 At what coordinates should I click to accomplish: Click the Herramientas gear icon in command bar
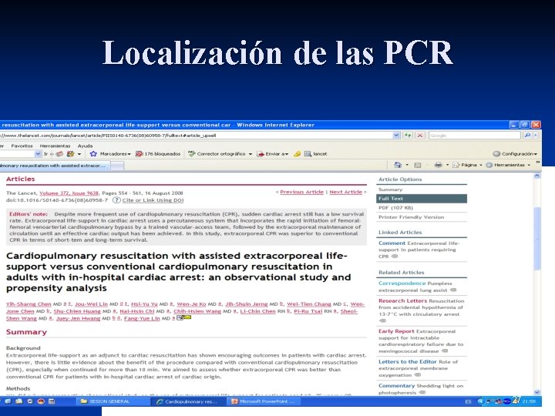[489, 165]
